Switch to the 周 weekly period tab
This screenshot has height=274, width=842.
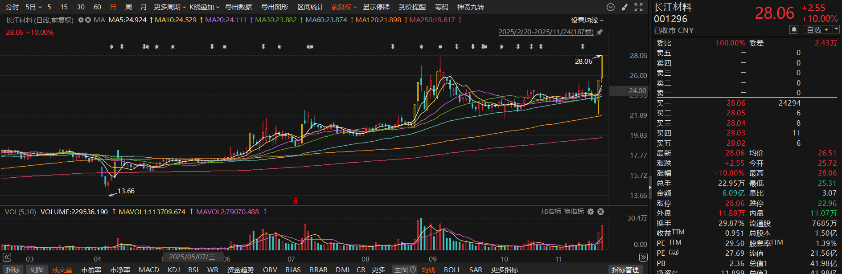128,7
